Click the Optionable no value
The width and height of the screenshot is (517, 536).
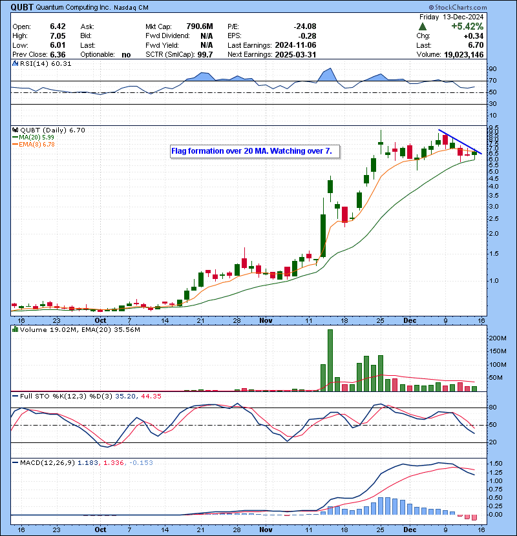126,55
